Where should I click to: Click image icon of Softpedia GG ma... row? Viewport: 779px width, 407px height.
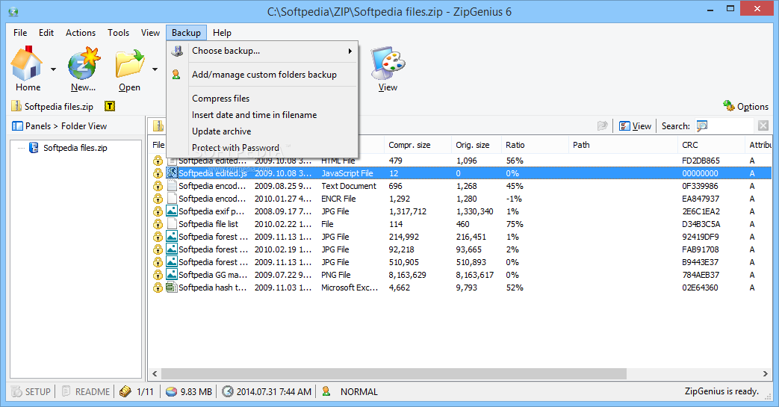171,275
